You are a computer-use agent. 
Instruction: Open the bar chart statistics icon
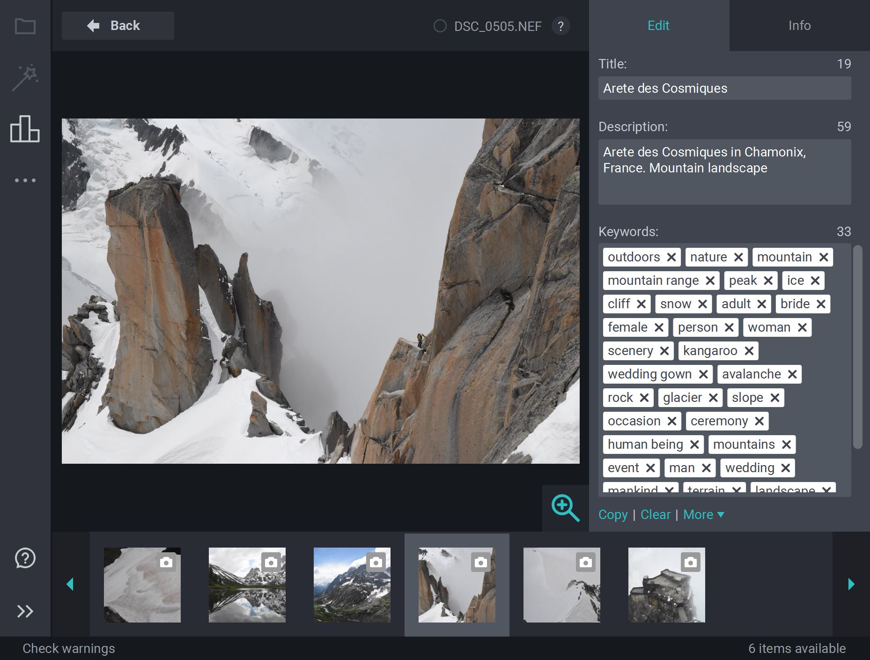pyautogui.click(x=25, y=129)
